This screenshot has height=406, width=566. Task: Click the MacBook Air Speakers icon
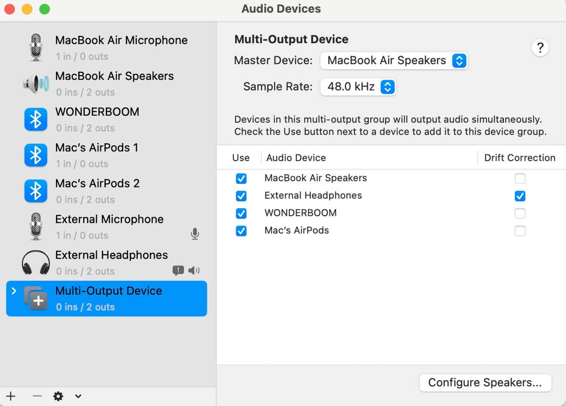click(36, 84)
